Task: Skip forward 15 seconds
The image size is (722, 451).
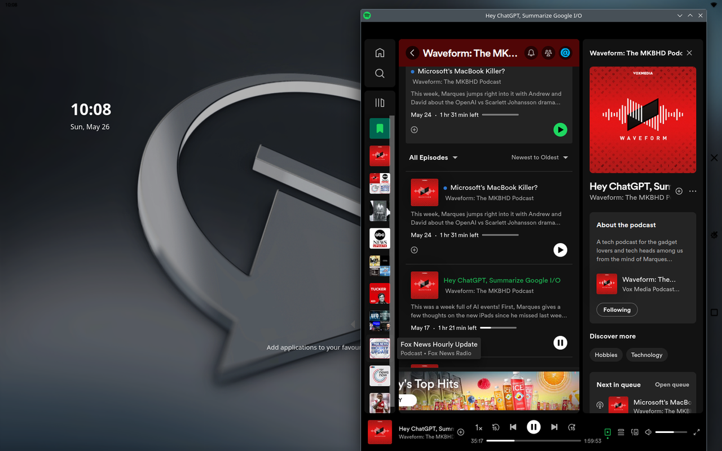Action: click(x=571, y=427)
